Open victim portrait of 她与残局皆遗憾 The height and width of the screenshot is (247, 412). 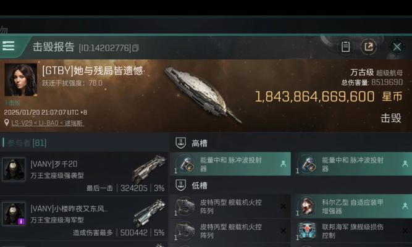point(21,80)
